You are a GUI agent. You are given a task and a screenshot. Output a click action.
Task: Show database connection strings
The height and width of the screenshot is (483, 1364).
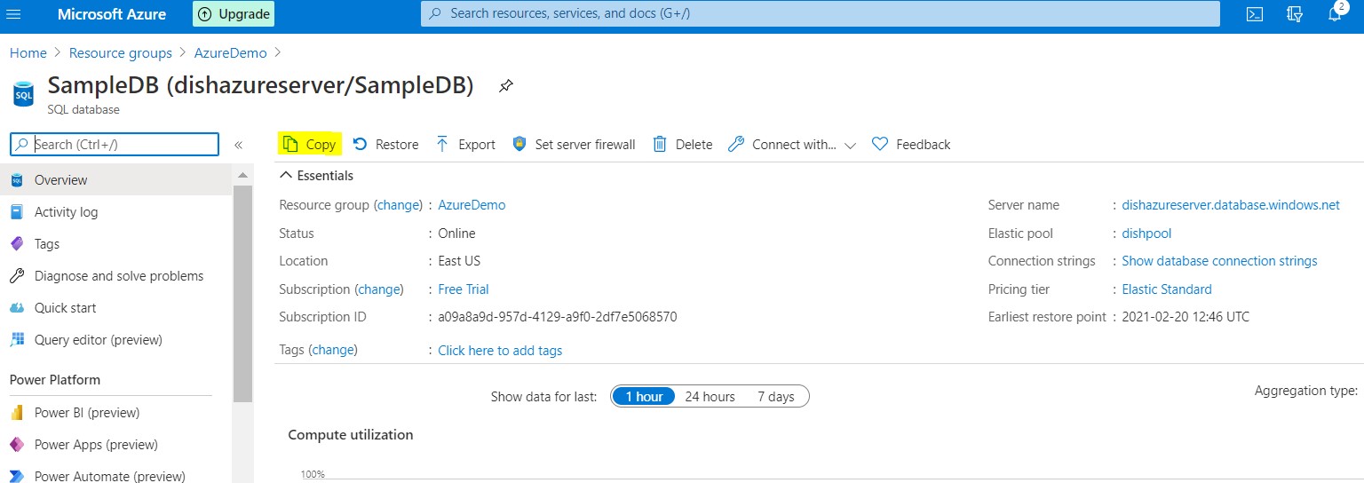1219,261
